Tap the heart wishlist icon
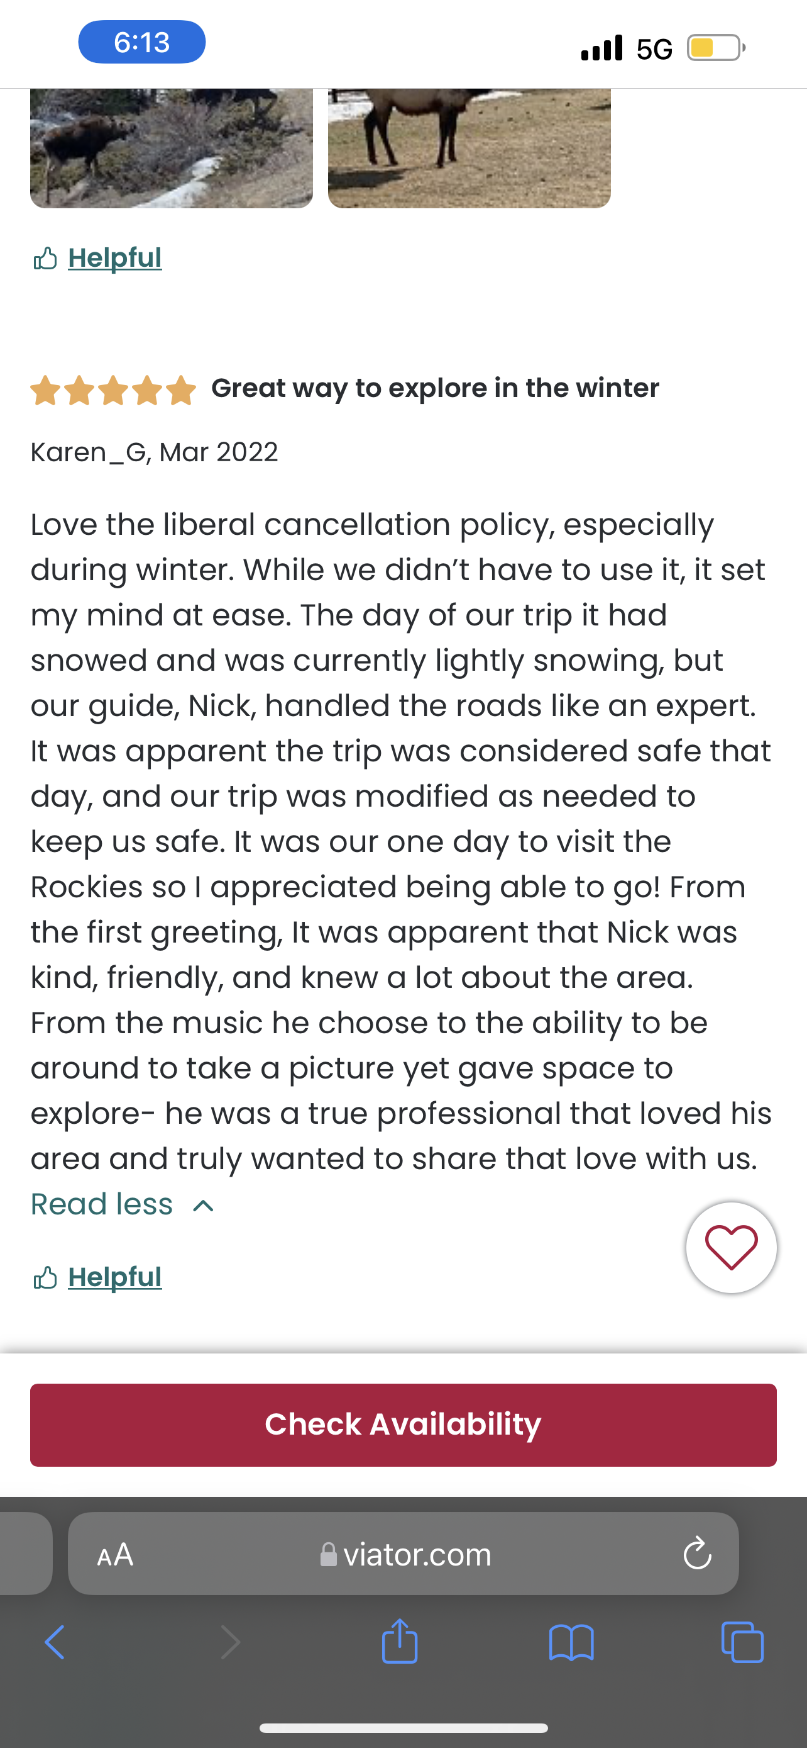Viewport: 807px width, 1748px height. click(x=731, y=1247)
